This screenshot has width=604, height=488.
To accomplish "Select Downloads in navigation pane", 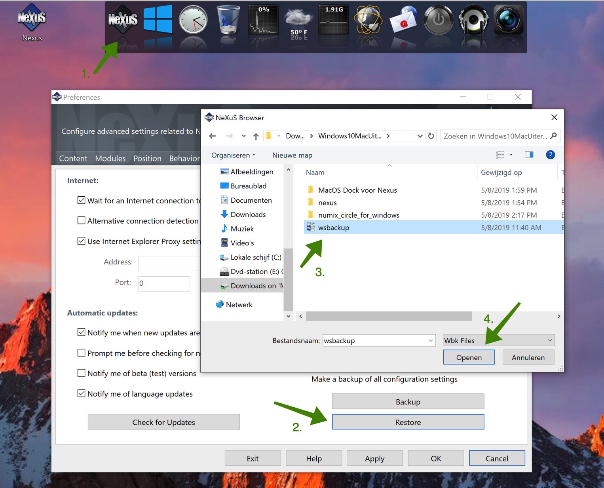I will click(248, 215).
